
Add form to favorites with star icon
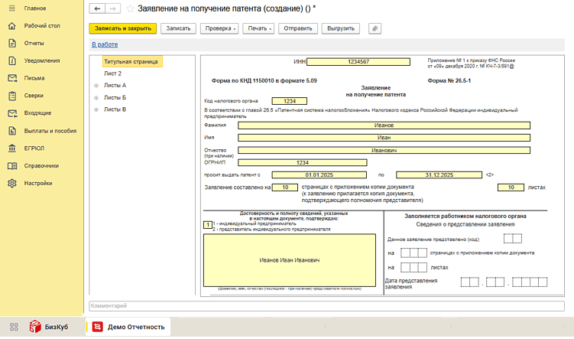130,8
